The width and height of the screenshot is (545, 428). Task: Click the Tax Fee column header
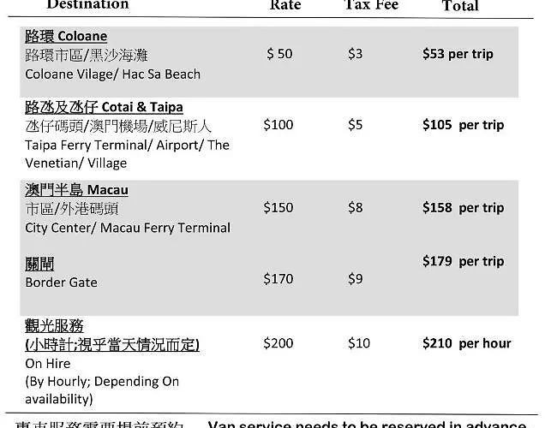tap(369, 5)
